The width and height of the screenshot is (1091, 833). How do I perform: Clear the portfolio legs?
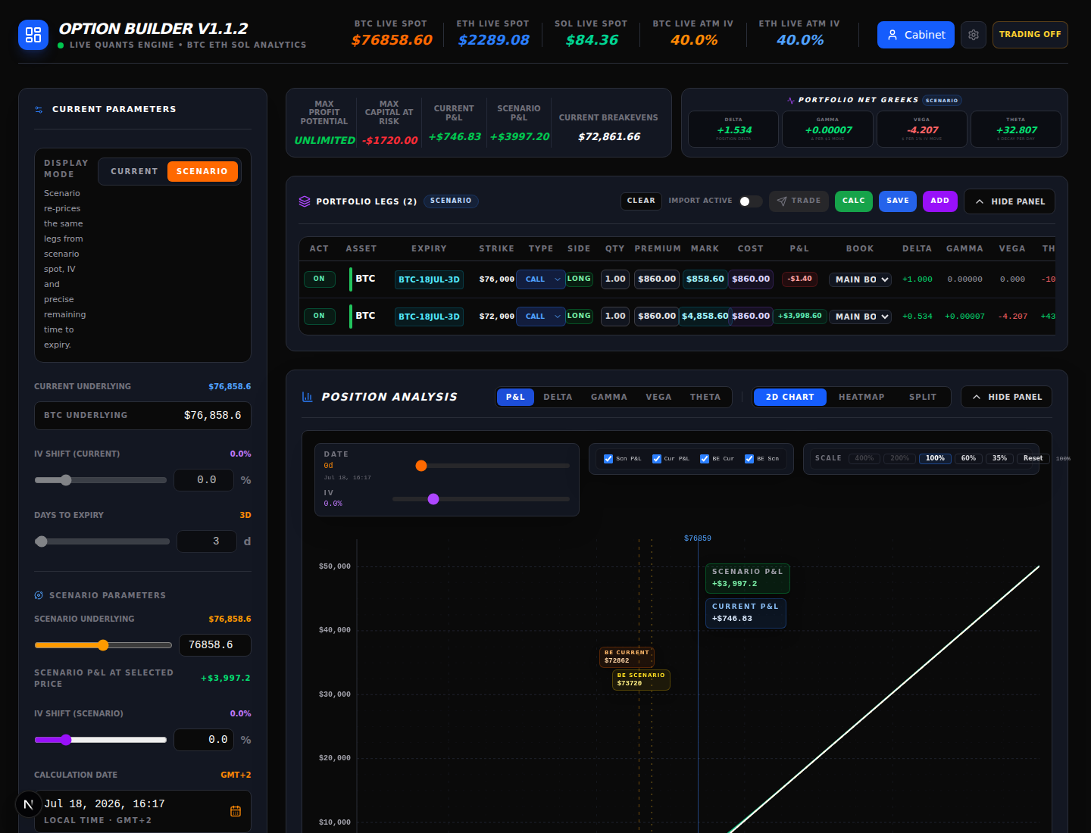point(641,201)
